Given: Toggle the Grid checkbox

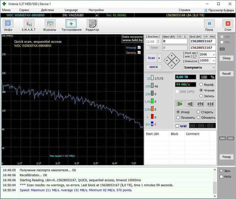Looking at the screenshot, I should click(x=177, y=126).
